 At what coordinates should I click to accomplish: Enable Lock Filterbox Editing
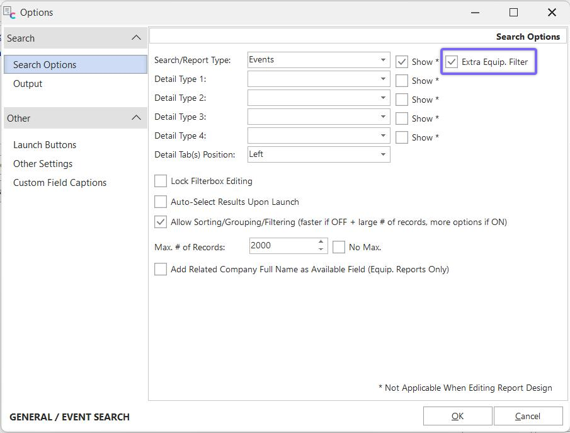click(x=161, y=182)
